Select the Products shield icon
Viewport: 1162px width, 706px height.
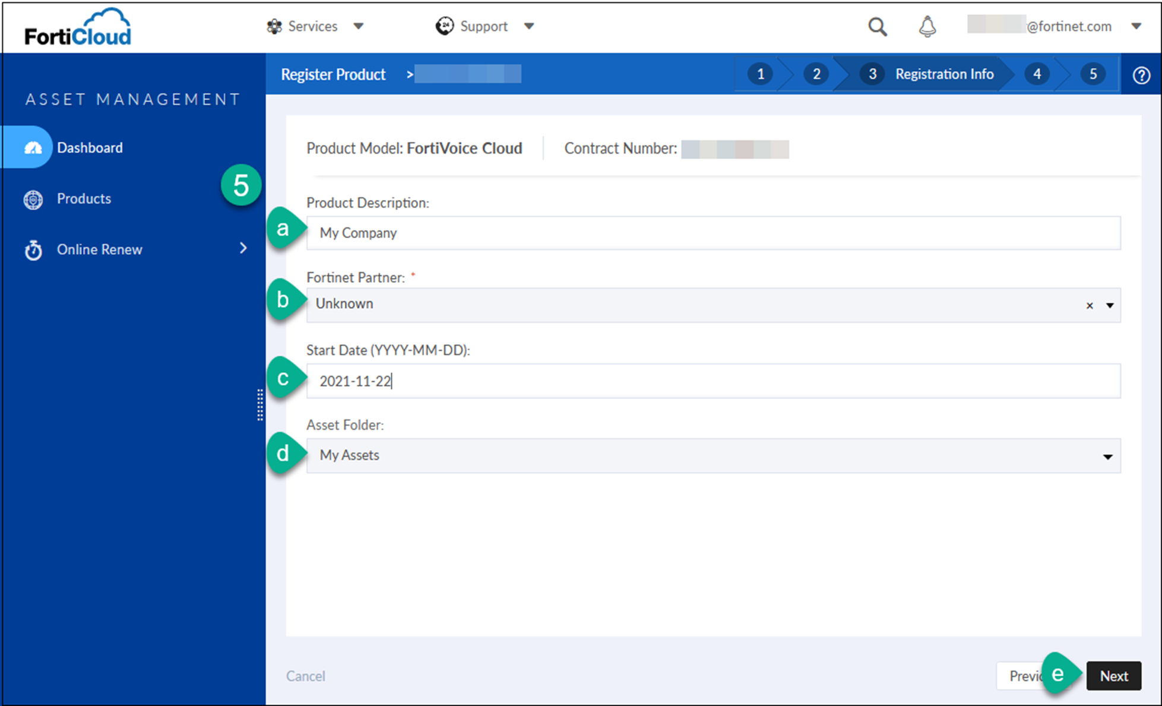[33, 199]
